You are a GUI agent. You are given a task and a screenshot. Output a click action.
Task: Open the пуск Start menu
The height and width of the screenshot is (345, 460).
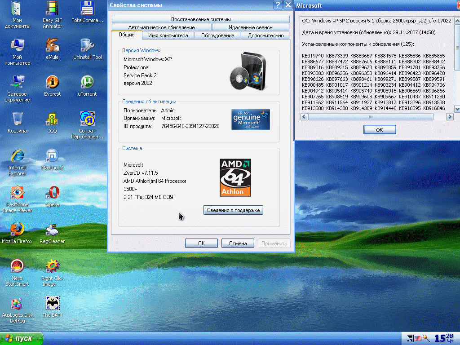click(x=22, y=339)
